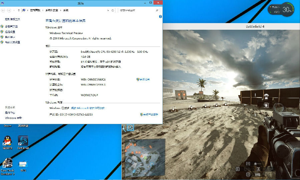Viewport: 300px width, 180px height.
Task: Click the squad "A" icon above the minimap
Action: tap(130, 127)
